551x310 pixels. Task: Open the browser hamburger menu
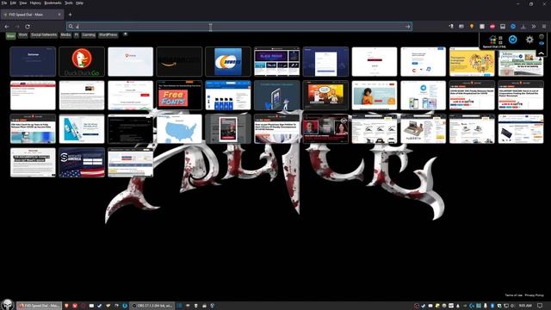[x=544, y=27]
